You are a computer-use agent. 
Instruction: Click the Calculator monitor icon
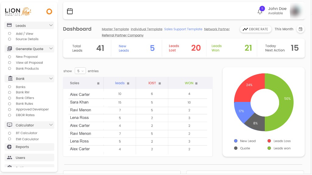point(9,125)
